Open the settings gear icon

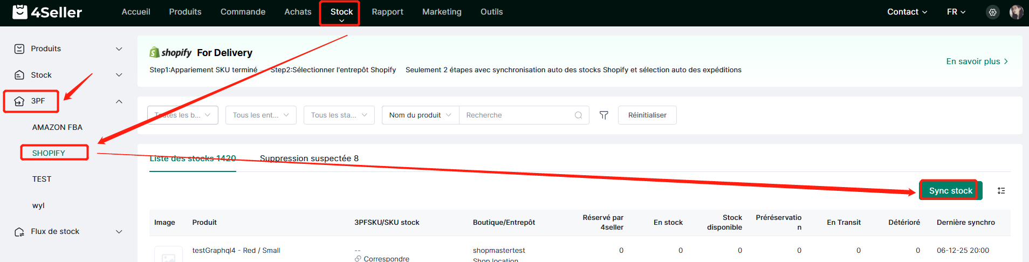pos(992,12)
